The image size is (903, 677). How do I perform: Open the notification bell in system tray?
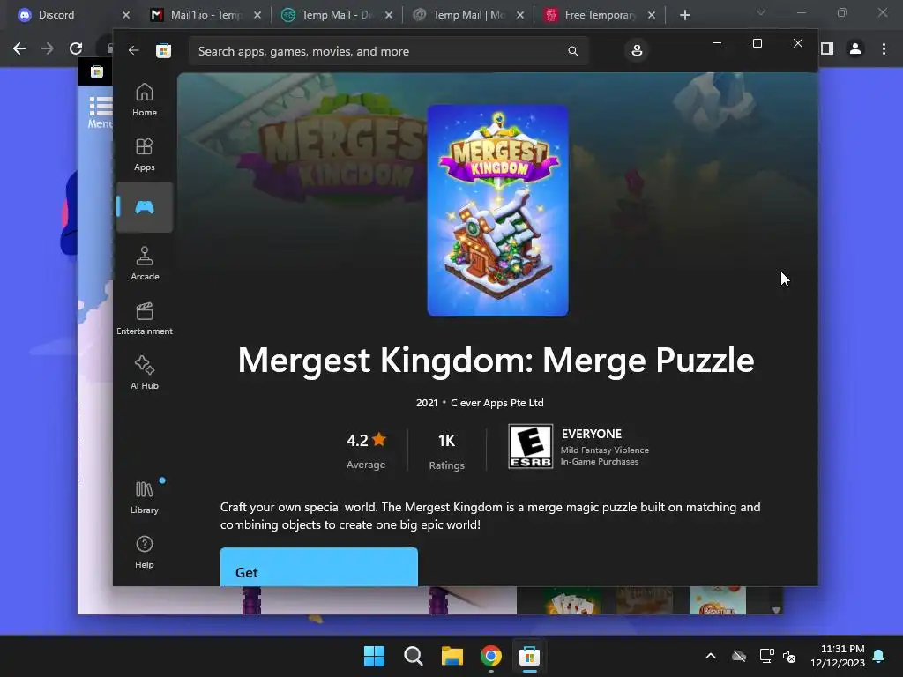(x=879, y=656)
